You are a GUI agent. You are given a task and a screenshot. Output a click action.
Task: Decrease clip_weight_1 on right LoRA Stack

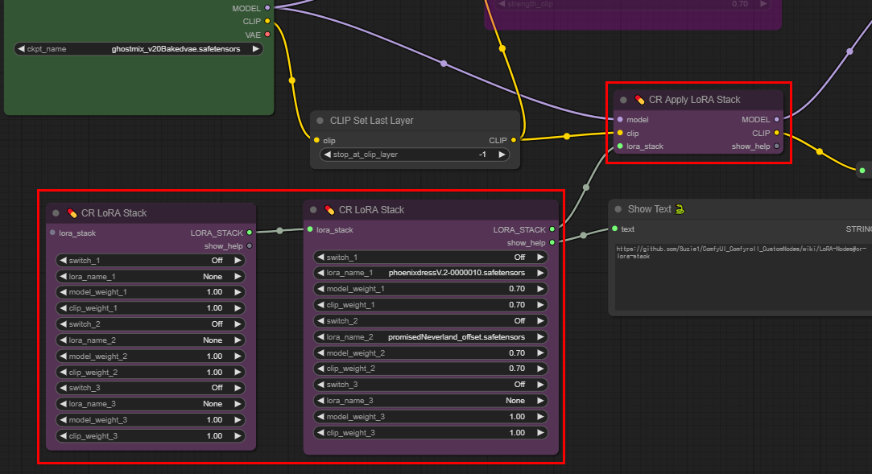pyautogui.click(x=320, y=304)
